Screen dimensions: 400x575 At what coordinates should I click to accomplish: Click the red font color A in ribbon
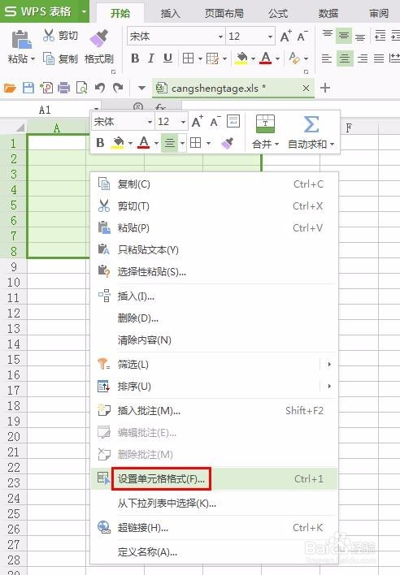pos(266,58)
